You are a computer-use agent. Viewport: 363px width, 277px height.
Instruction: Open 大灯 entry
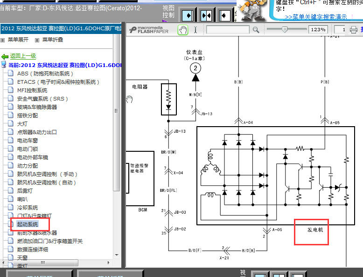[22, 124]
